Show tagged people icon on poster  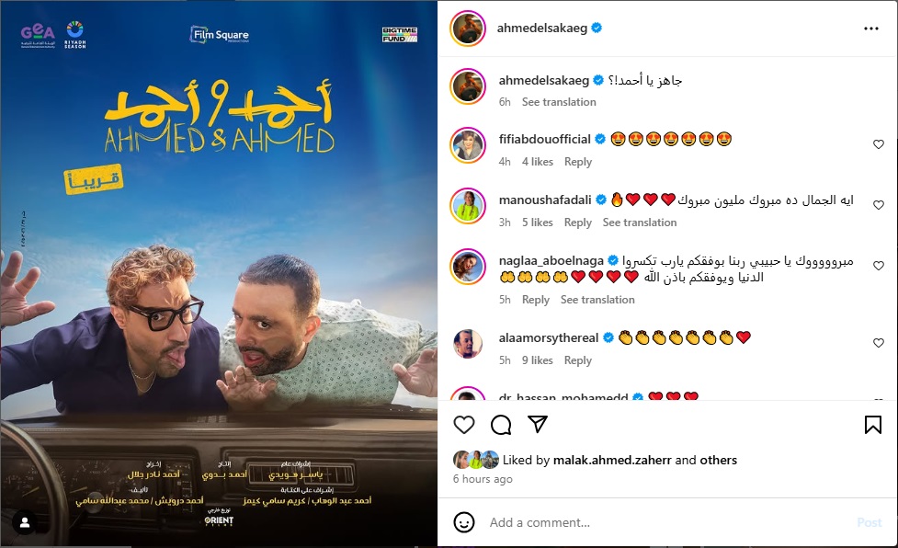25,522
